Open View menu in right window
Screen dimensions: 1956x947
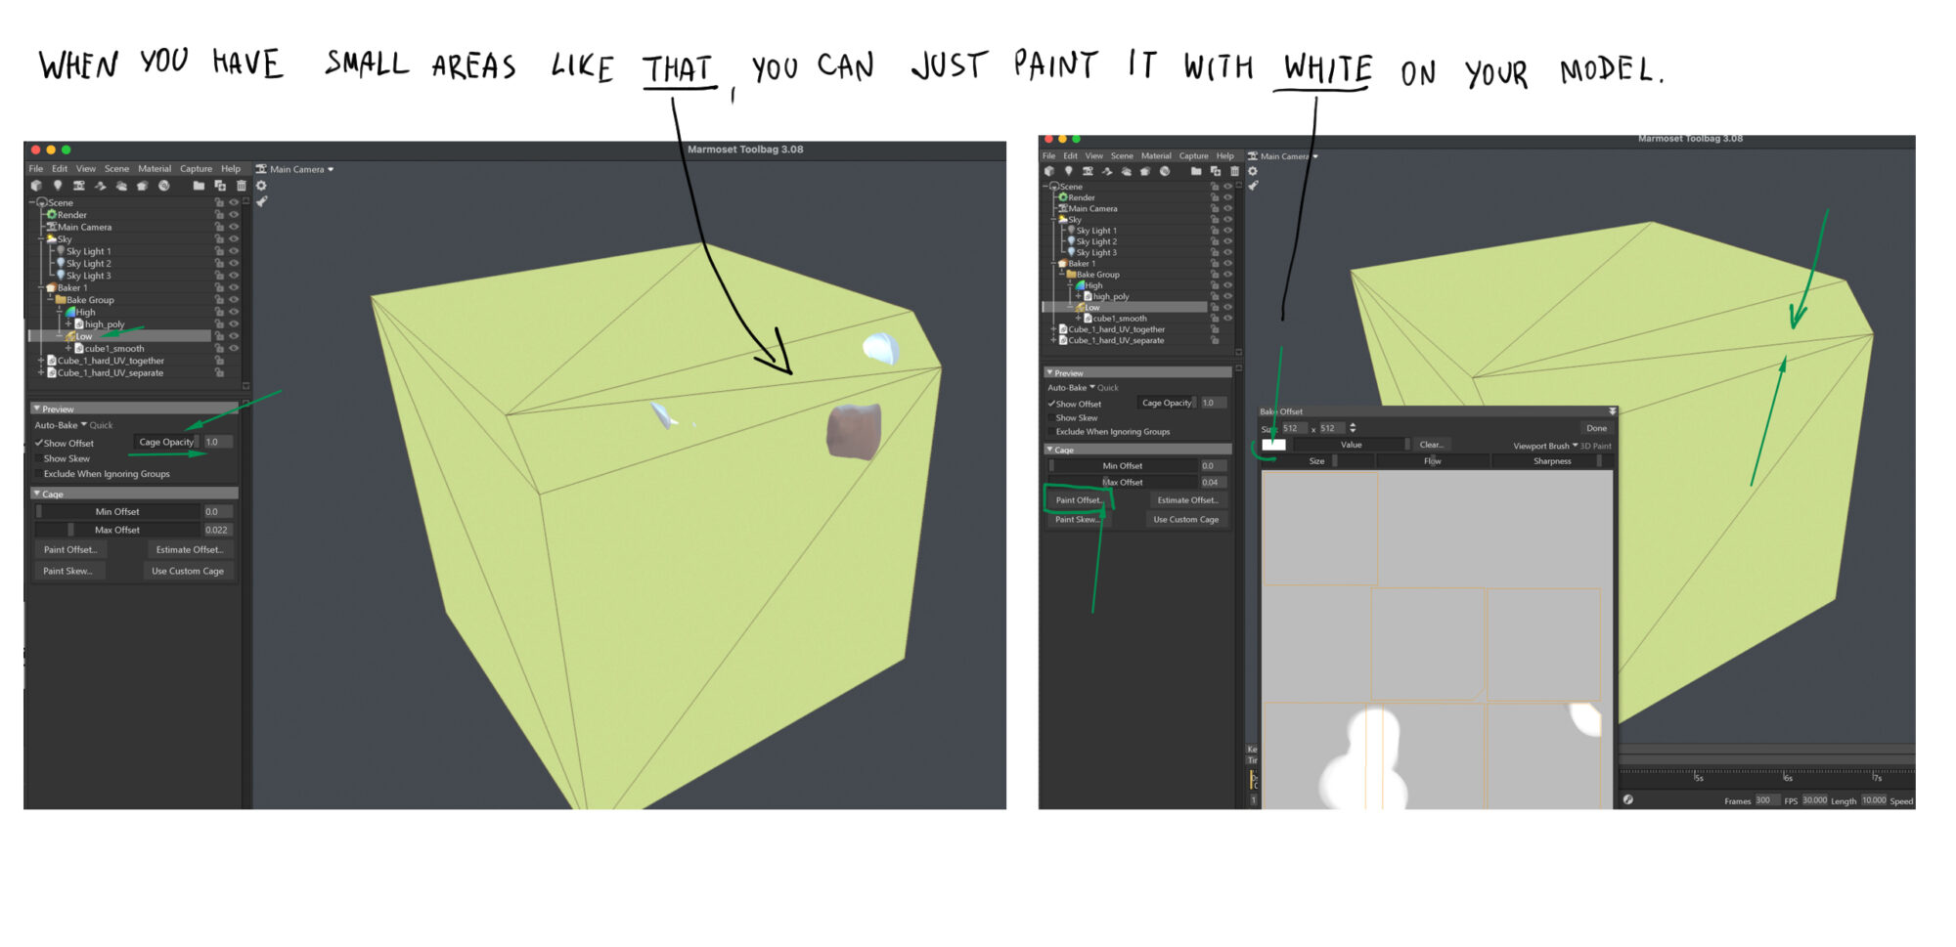(x=1093, y=155)
